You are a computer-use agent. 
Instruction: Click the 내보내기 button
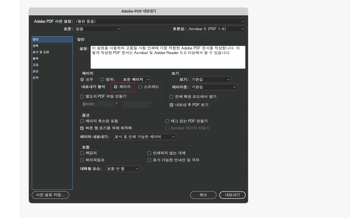[x=232, y=195]
